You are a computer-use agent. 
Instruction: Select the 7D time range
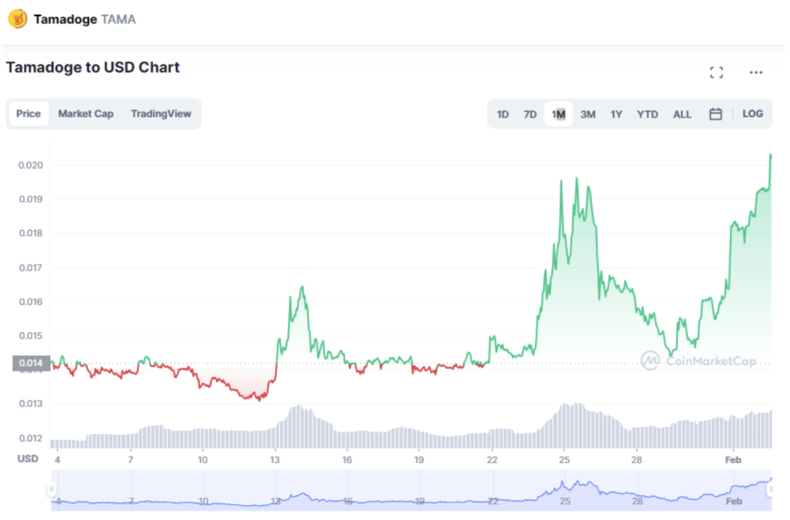[530, 114]
